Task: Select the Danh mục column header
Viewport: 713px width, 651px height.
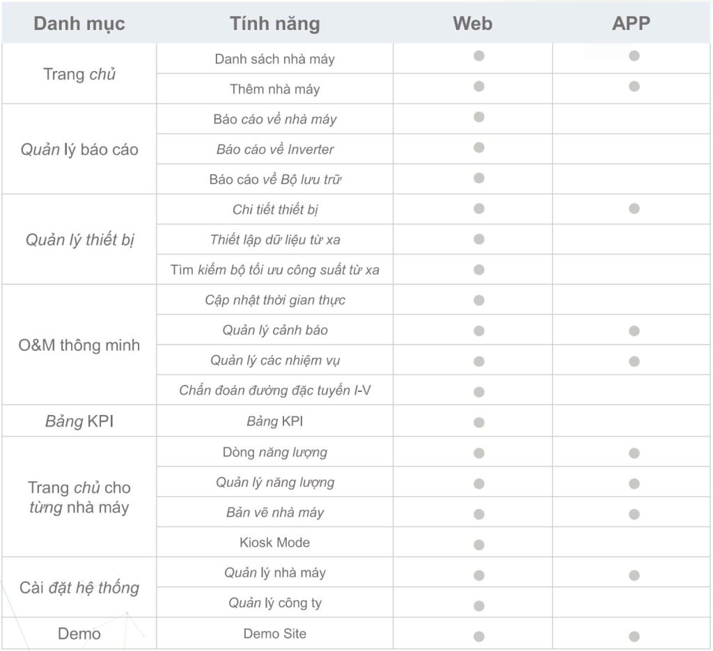Action: click(x=79, y=24)
